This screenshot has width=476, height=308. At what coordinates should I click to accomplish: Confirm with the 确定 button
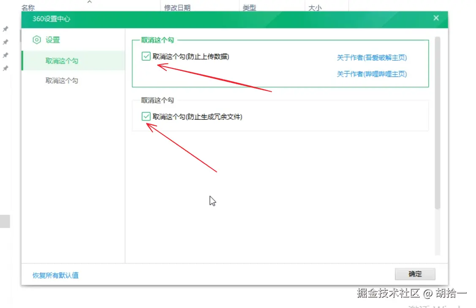pos(415,274)
